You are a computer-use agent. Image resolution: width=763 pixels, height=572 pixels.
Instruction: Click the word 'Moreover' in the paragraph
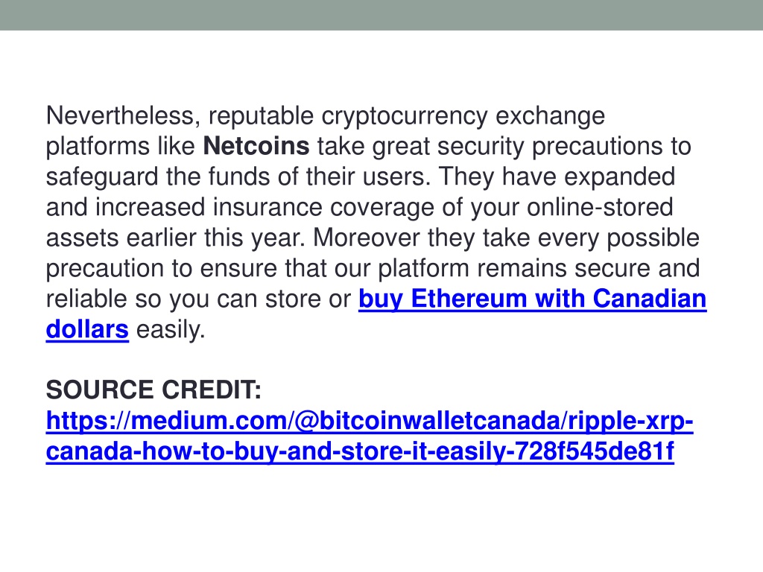[x=366, y=238]
